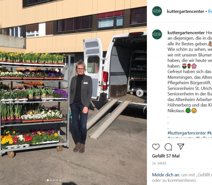Click the flower delivery post photo
212x185 pixels.
point(73,92)
